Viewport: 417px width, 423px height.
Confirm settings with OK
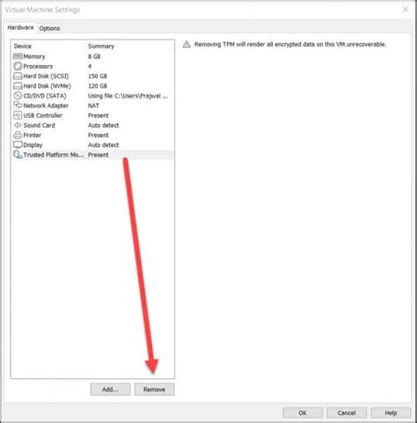[x=303, y=412]
